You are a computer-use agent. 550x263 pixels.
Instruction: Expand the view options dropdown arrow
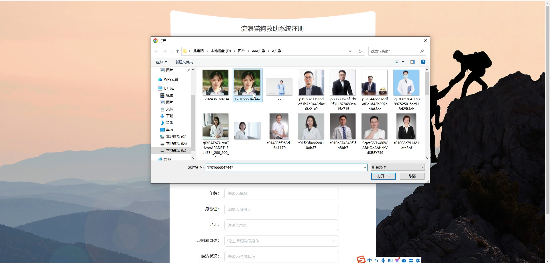click(403, 62)
